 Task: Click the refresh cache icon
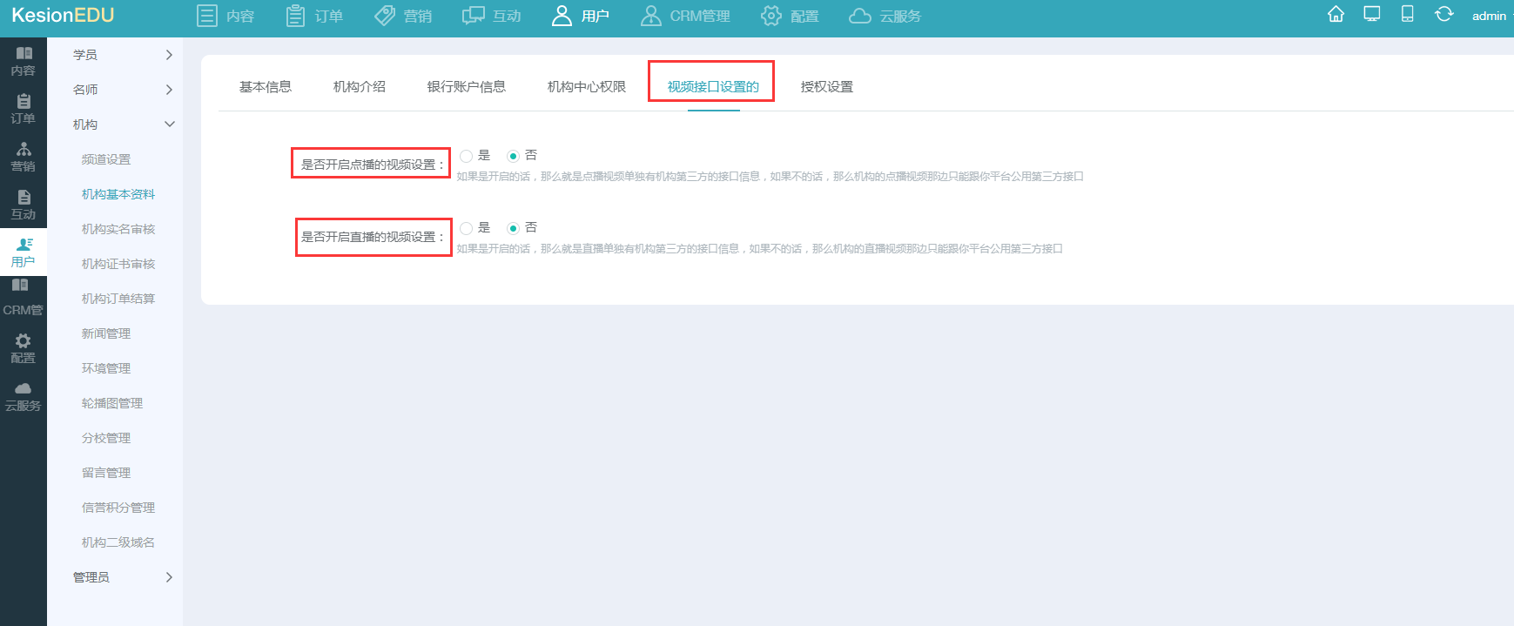click(x=1443, y=15)
